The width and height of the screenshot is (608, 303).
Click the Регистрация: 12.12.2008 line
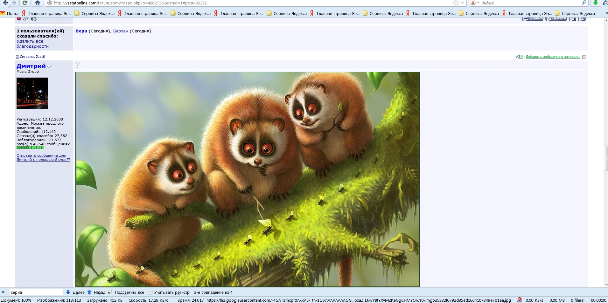point(40,119)
